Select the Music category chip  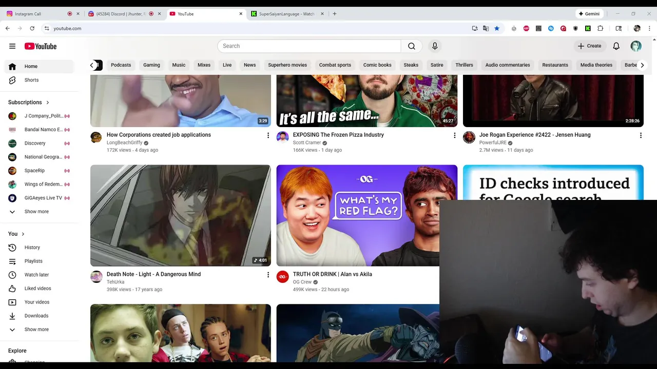pos(179,65)
